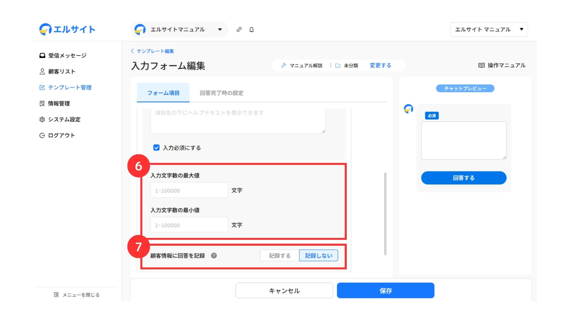Screen dimensions: 569x320
Task: Click folder icon beside 未分類
Action: click(338, 65)
